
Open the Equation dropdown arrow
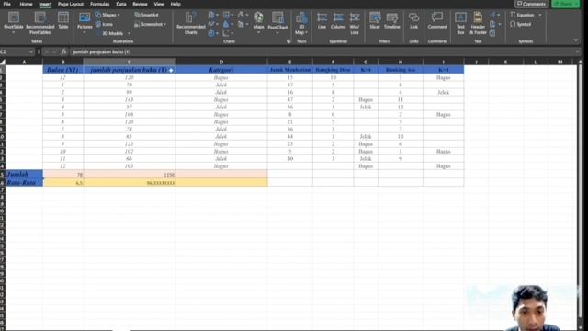pyautogui.click(x=540, y=15)
